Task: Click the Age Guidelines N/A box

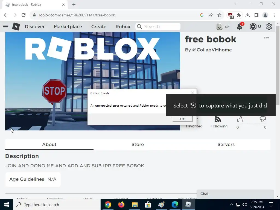Action: 33,179
